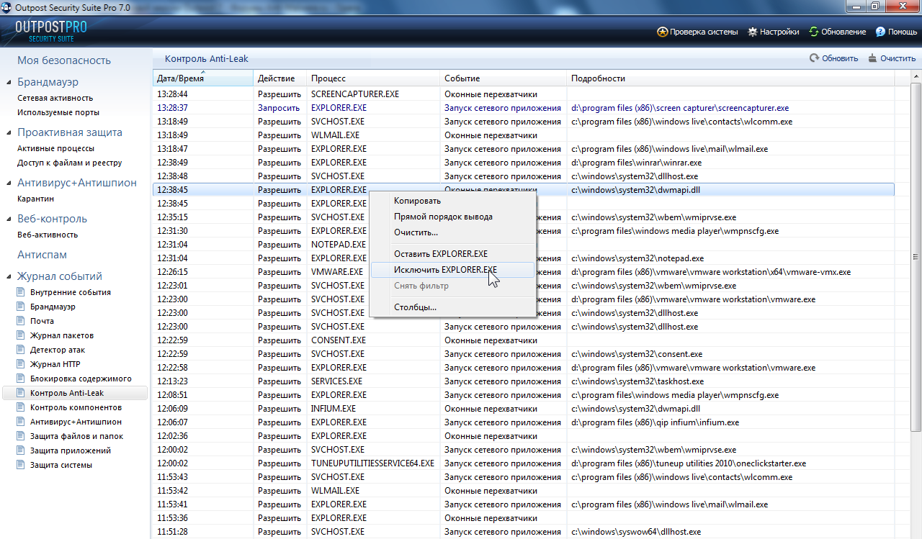Launch Обновление from the top toolbar

tap(837, 32)
